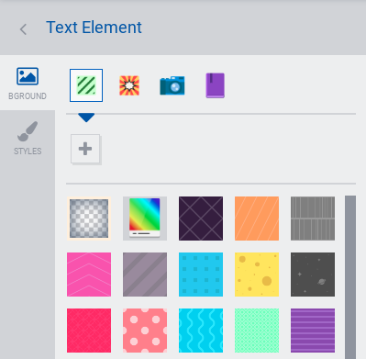
Task: Click the plus button to add background
Action: (85, 149)
